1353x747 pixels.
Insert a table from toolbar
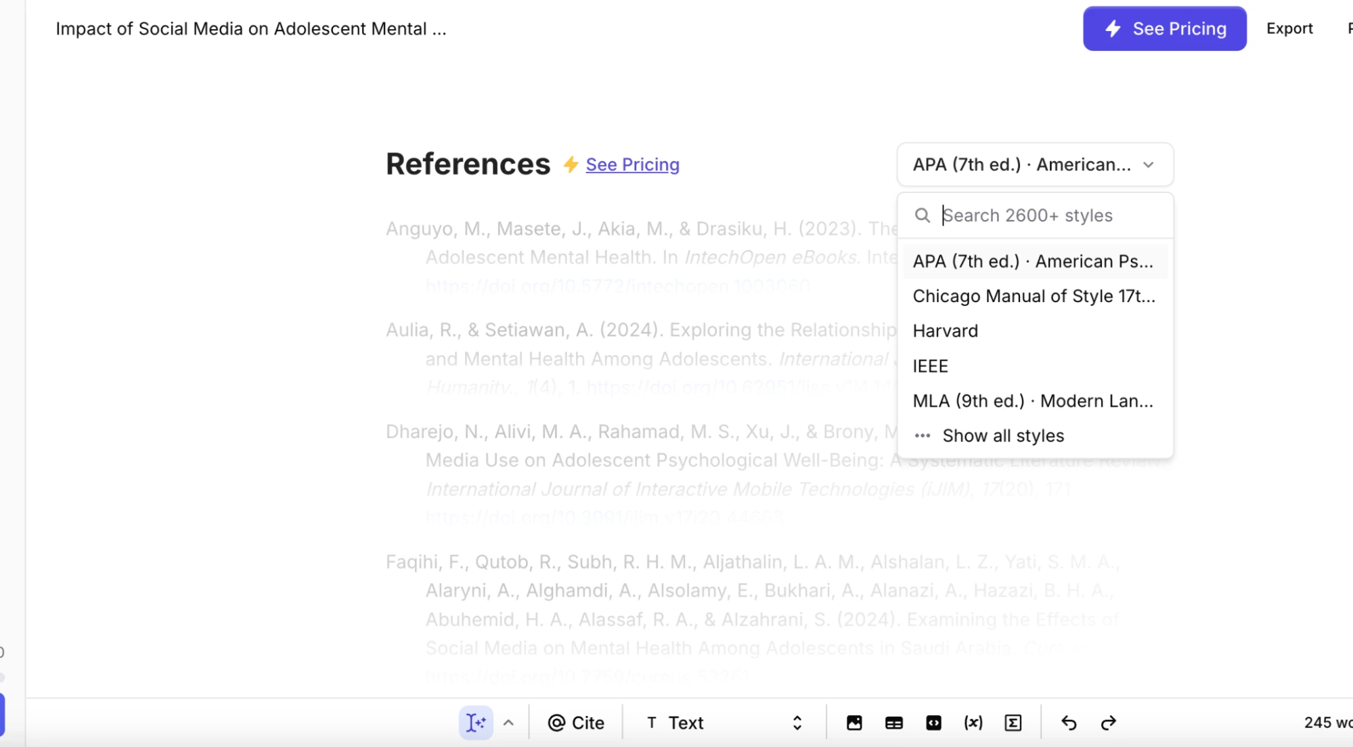click(893, 723)
